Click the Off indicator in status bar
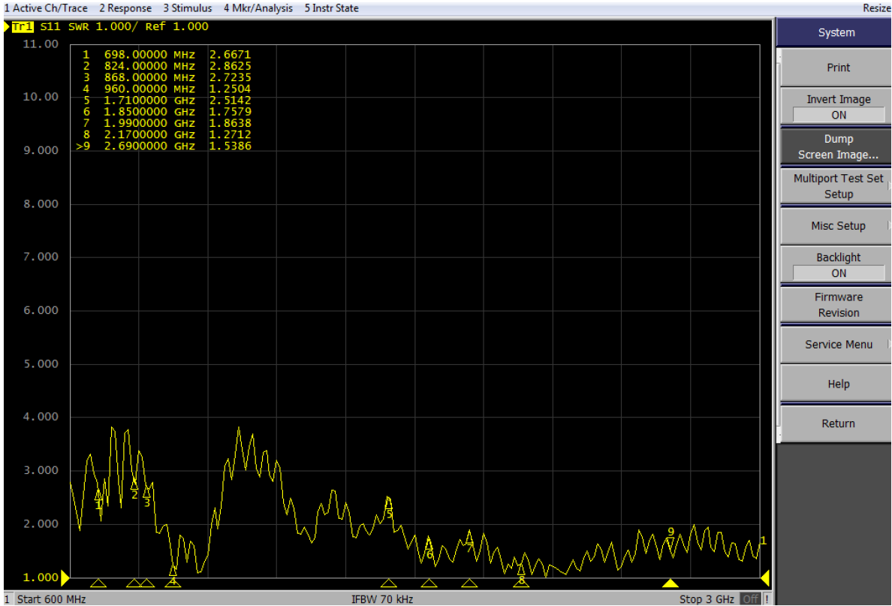This screenshot has width=892, height=606. coord(750,598)
